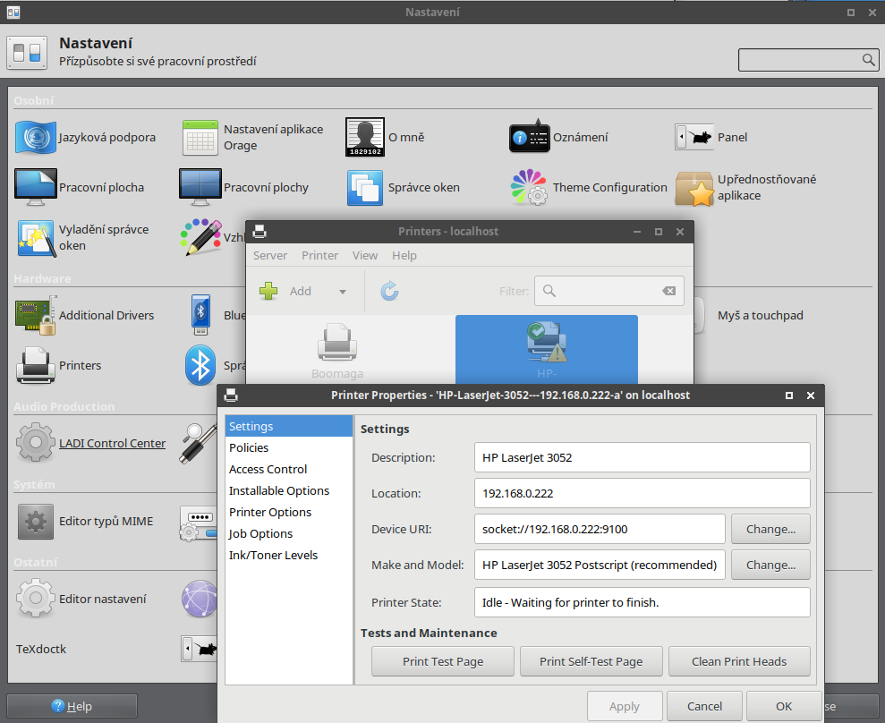This screenshot has height=723, width=885.
Task: Select Installable Options in the sidebar
Action: (x=289, y=490)
